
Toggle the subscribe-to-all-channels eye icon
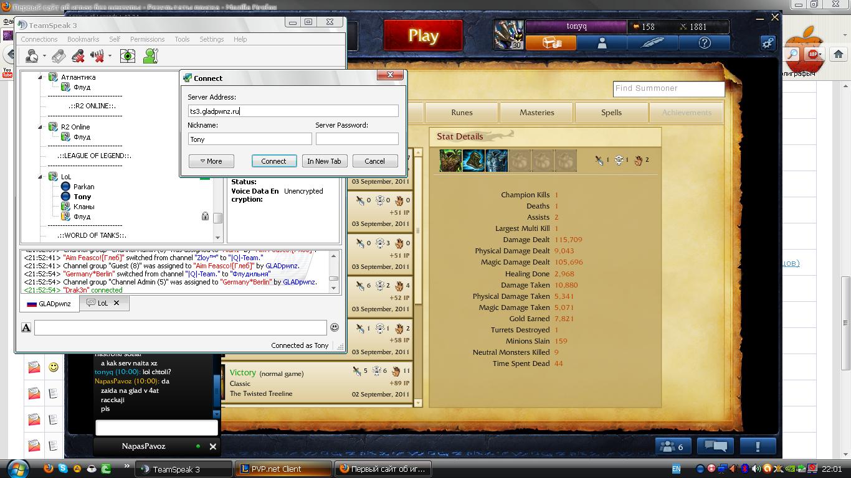point(128,57)
